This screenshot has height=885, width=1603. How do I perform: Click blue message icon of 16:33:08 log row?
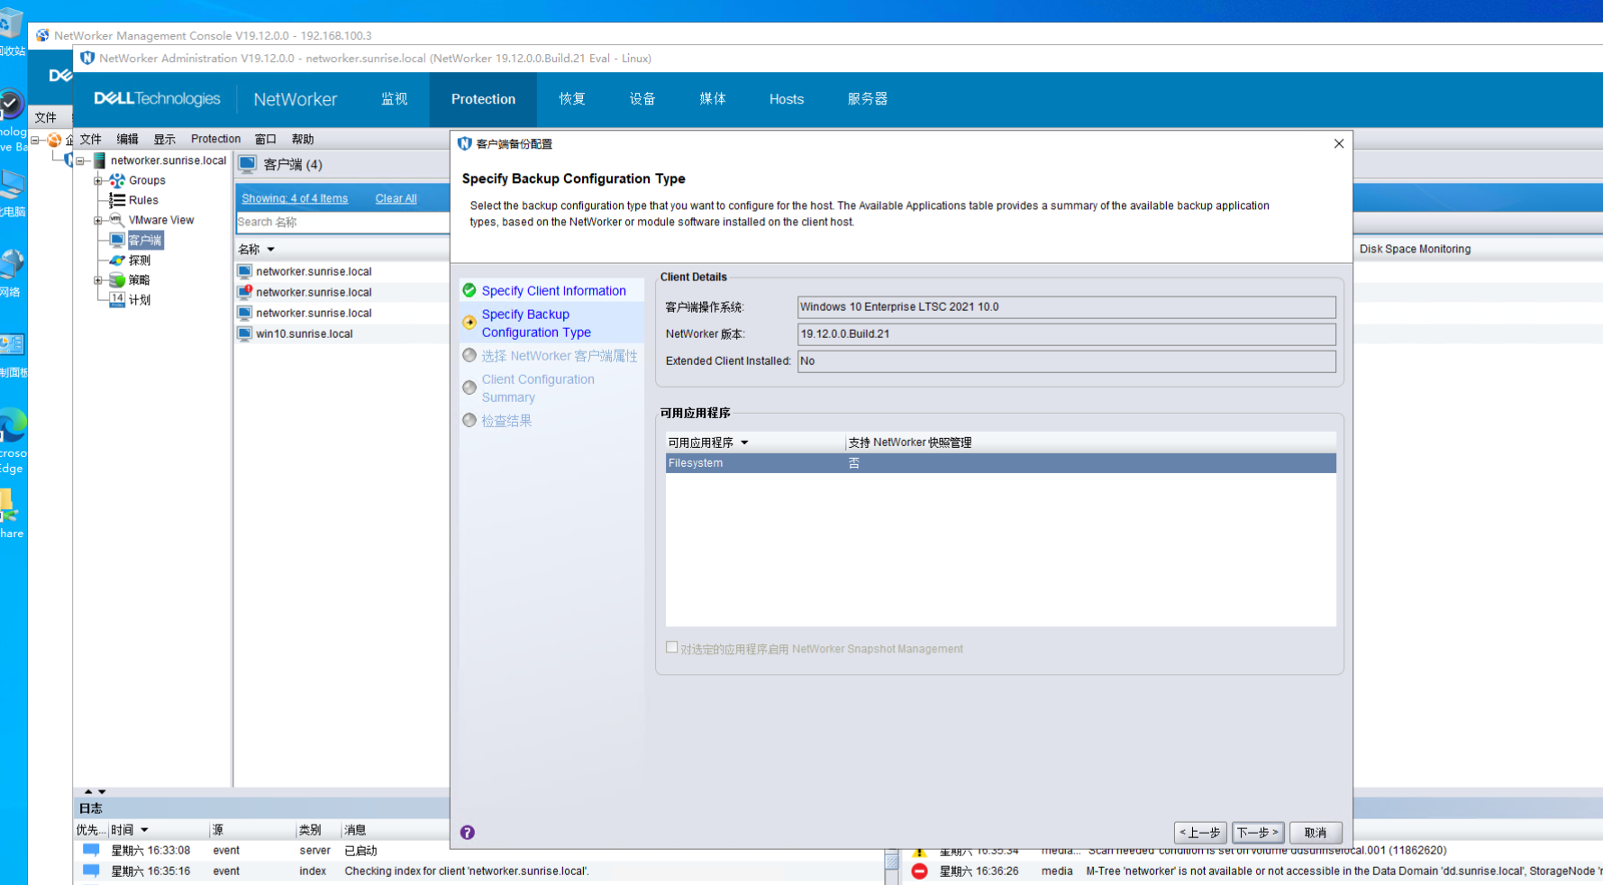pos(91,850)
